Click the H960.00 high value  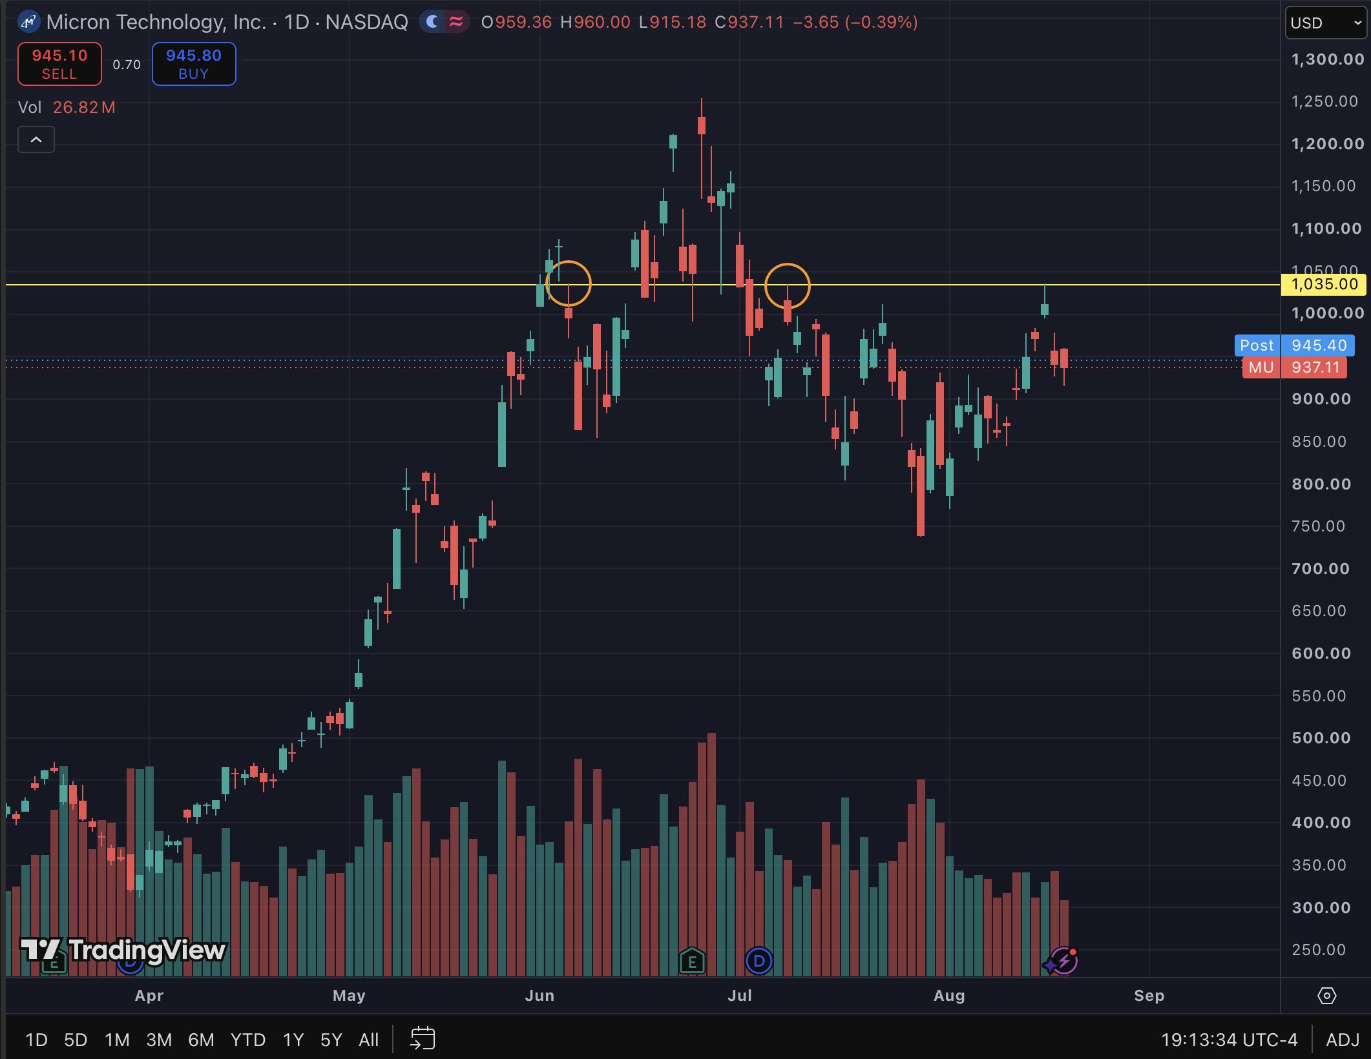point(595,23)
